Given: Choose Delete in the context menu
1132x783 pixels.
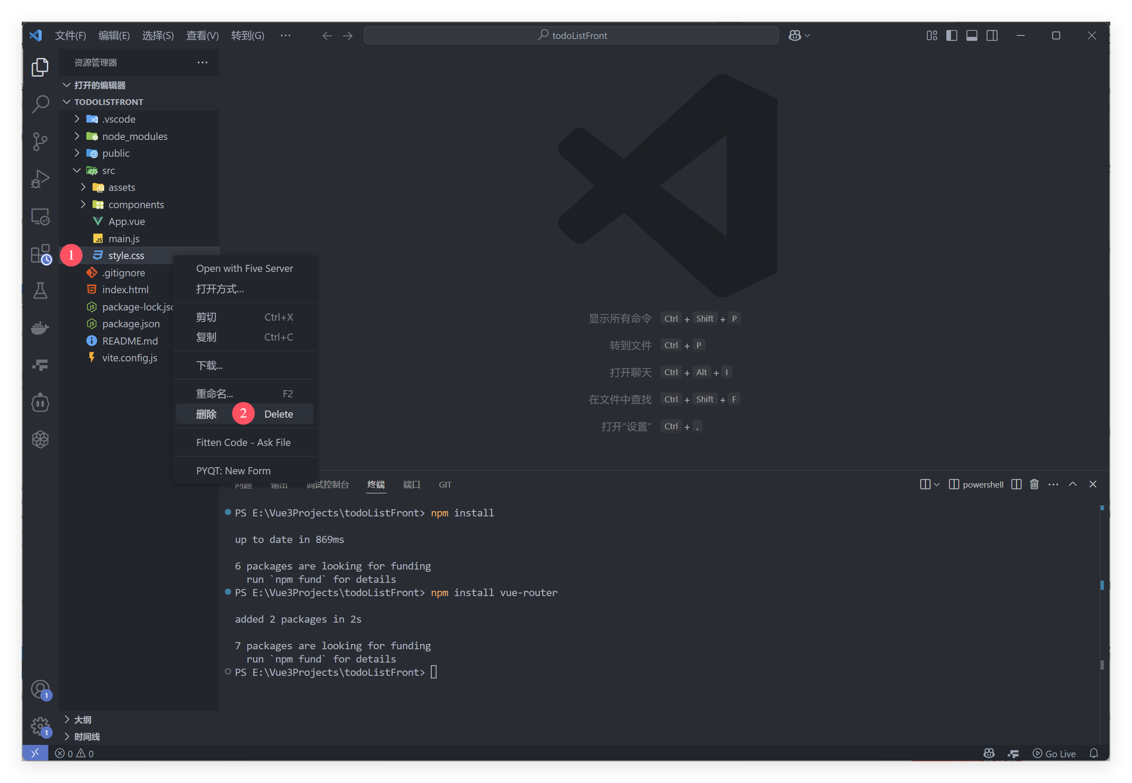Looking at the screenshot, I should coord(245,414).
